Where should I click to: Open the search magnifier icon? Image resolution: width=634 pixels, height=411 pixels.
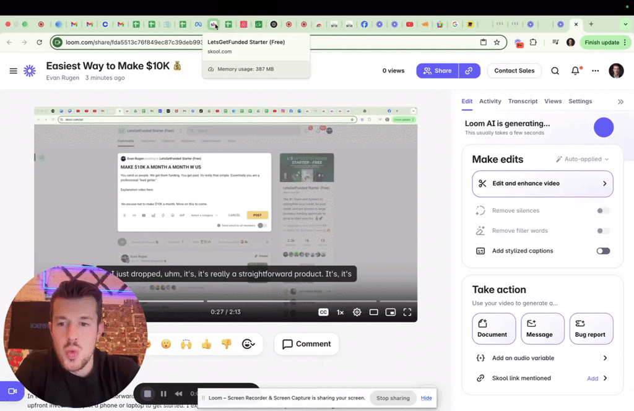pos(555,71)
